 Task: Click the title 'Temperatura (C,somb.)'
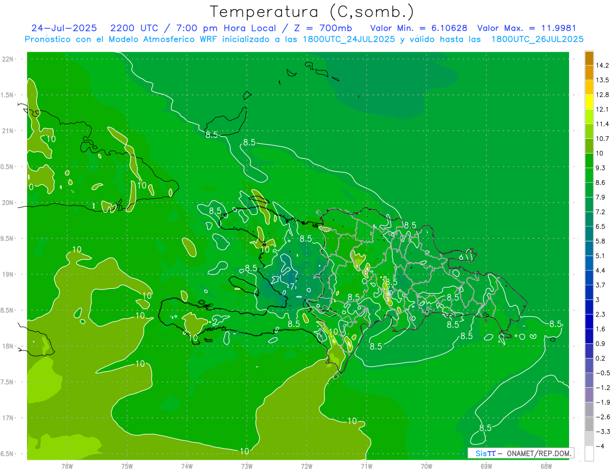click(312, 11)
